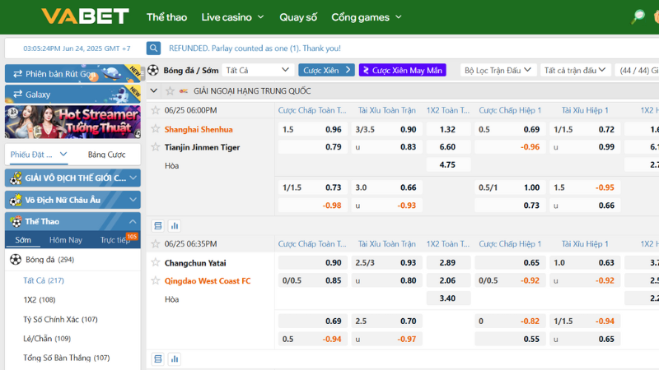Switch to Galaxy version
Screen dimensions: 659x370
(72, 94)
